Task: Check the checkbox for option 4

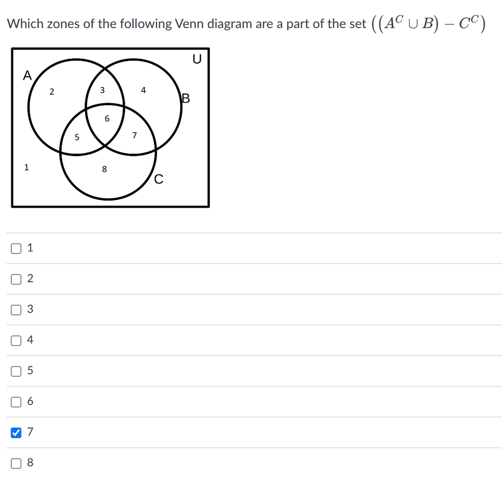Action: [x=16, y=340]
